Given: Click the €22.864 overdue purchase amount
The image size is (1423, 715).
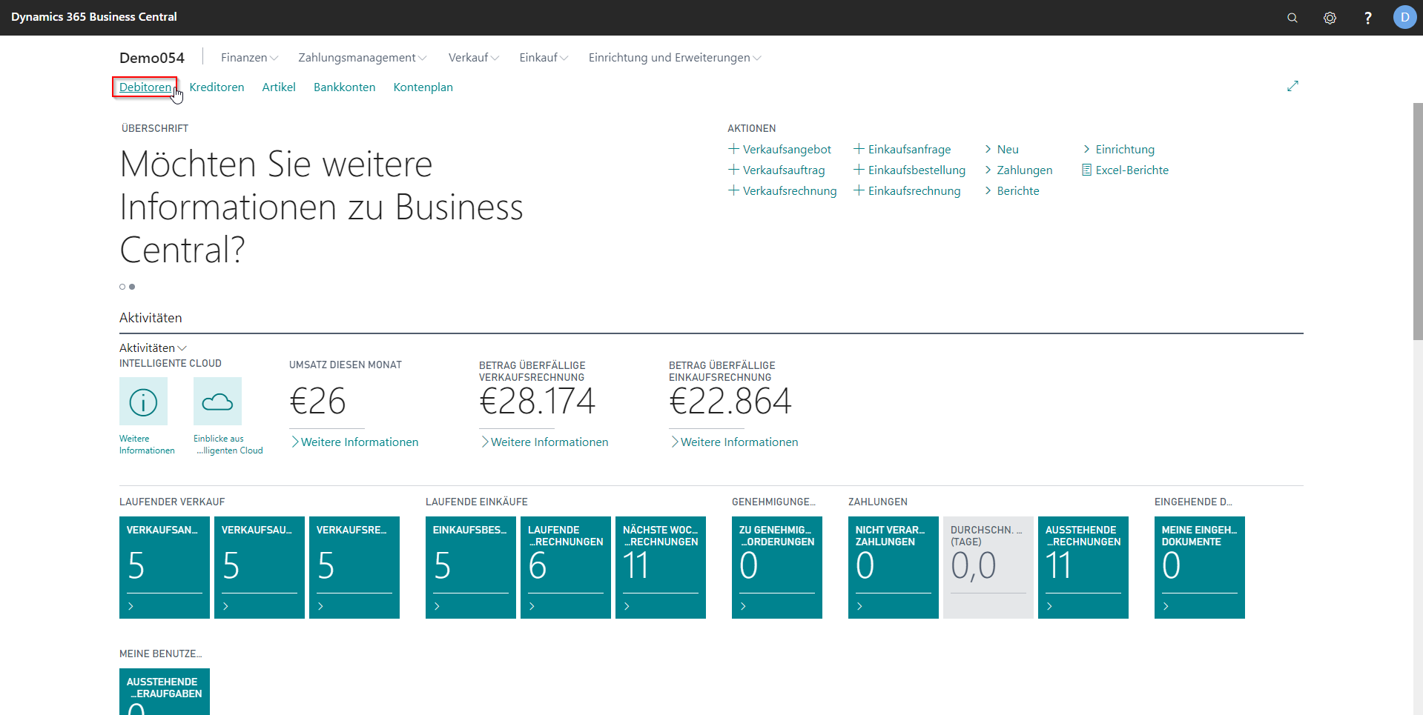Looking at the screenshot, I should [x=730, y=402].
